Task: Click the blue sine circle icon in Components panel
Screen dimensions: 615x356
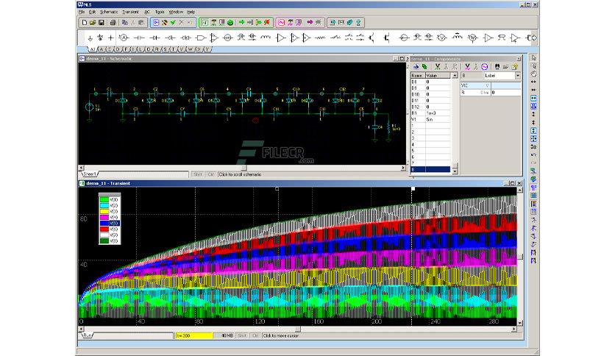Action: 484,67
